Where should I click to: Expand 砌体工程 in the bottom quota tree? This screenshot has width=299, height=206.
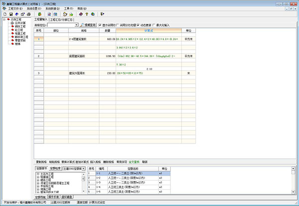(38, 180)
